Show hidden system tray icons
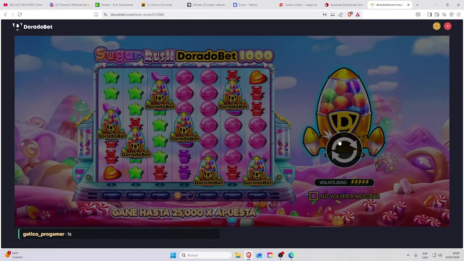This screenshot has width=464, height=261. [408, 255]
